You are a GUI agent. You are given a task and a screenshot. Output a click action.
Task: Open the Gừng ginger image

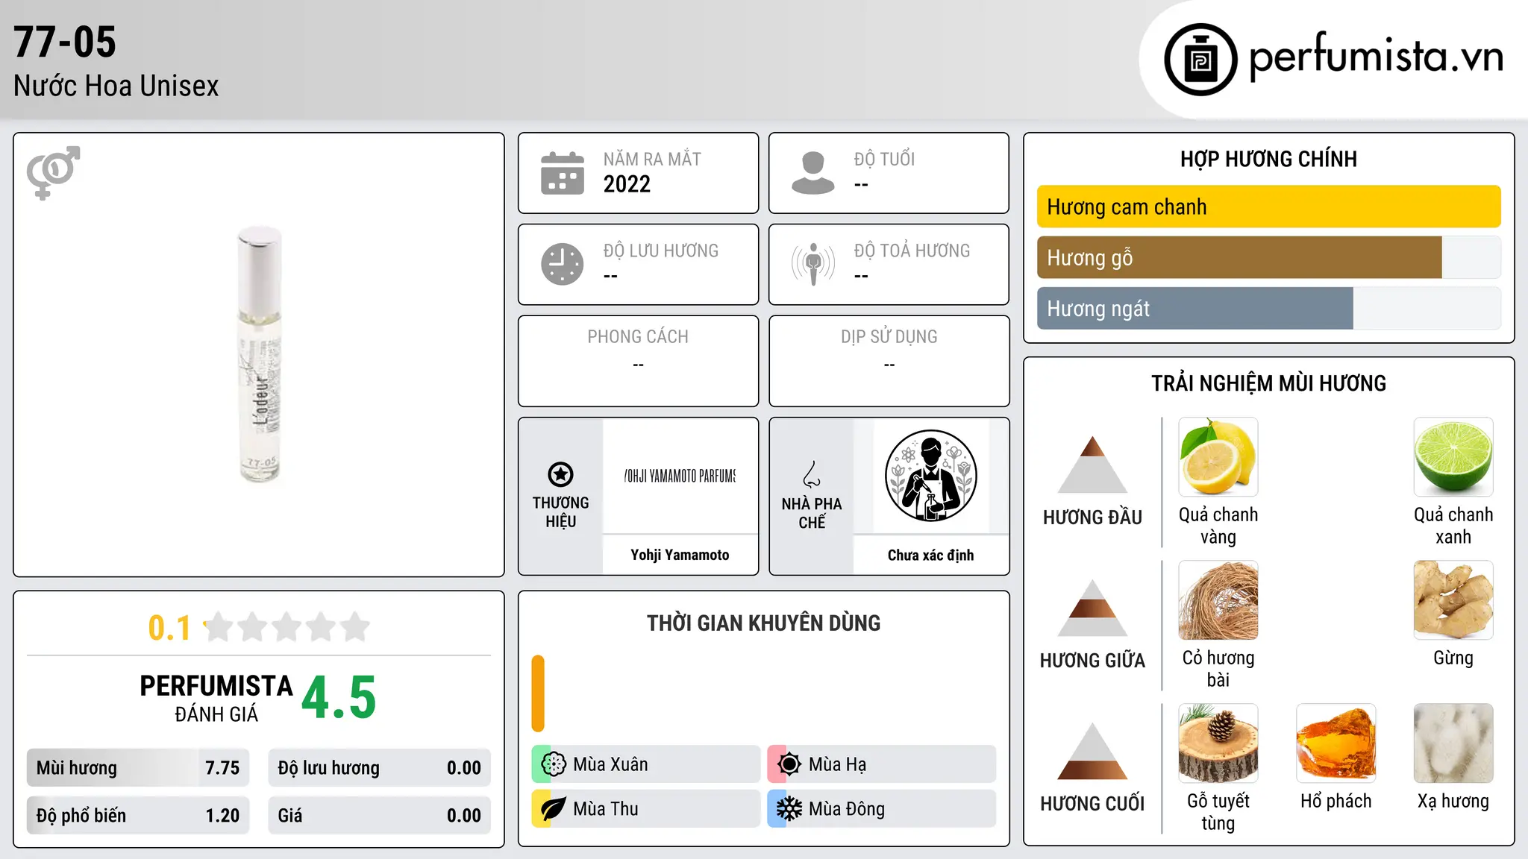coord(1453,600)
